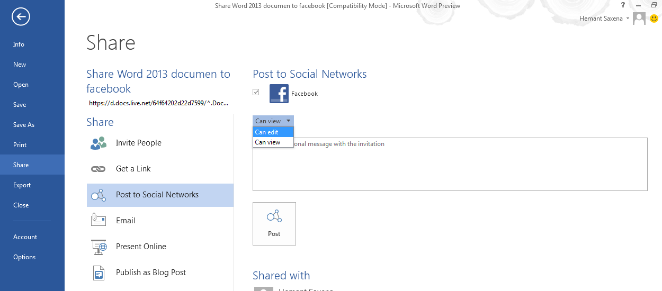662x291 pixels.
Task: Open the Options settings
Action: coord(24,257)
